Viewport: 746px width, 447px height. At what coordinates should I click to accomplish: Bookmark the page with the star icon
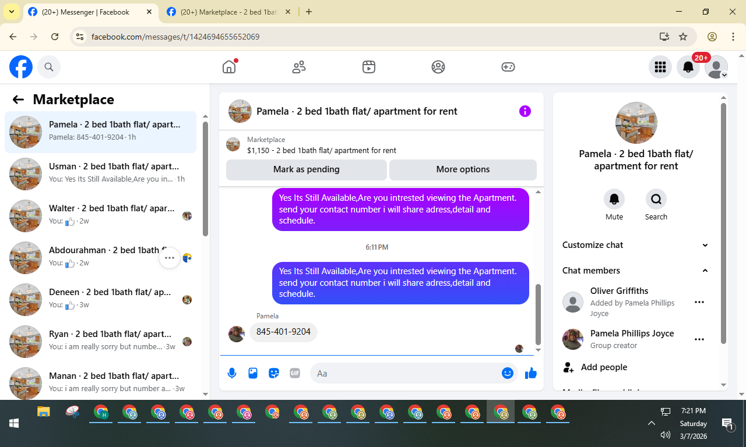tap(683, 37)
